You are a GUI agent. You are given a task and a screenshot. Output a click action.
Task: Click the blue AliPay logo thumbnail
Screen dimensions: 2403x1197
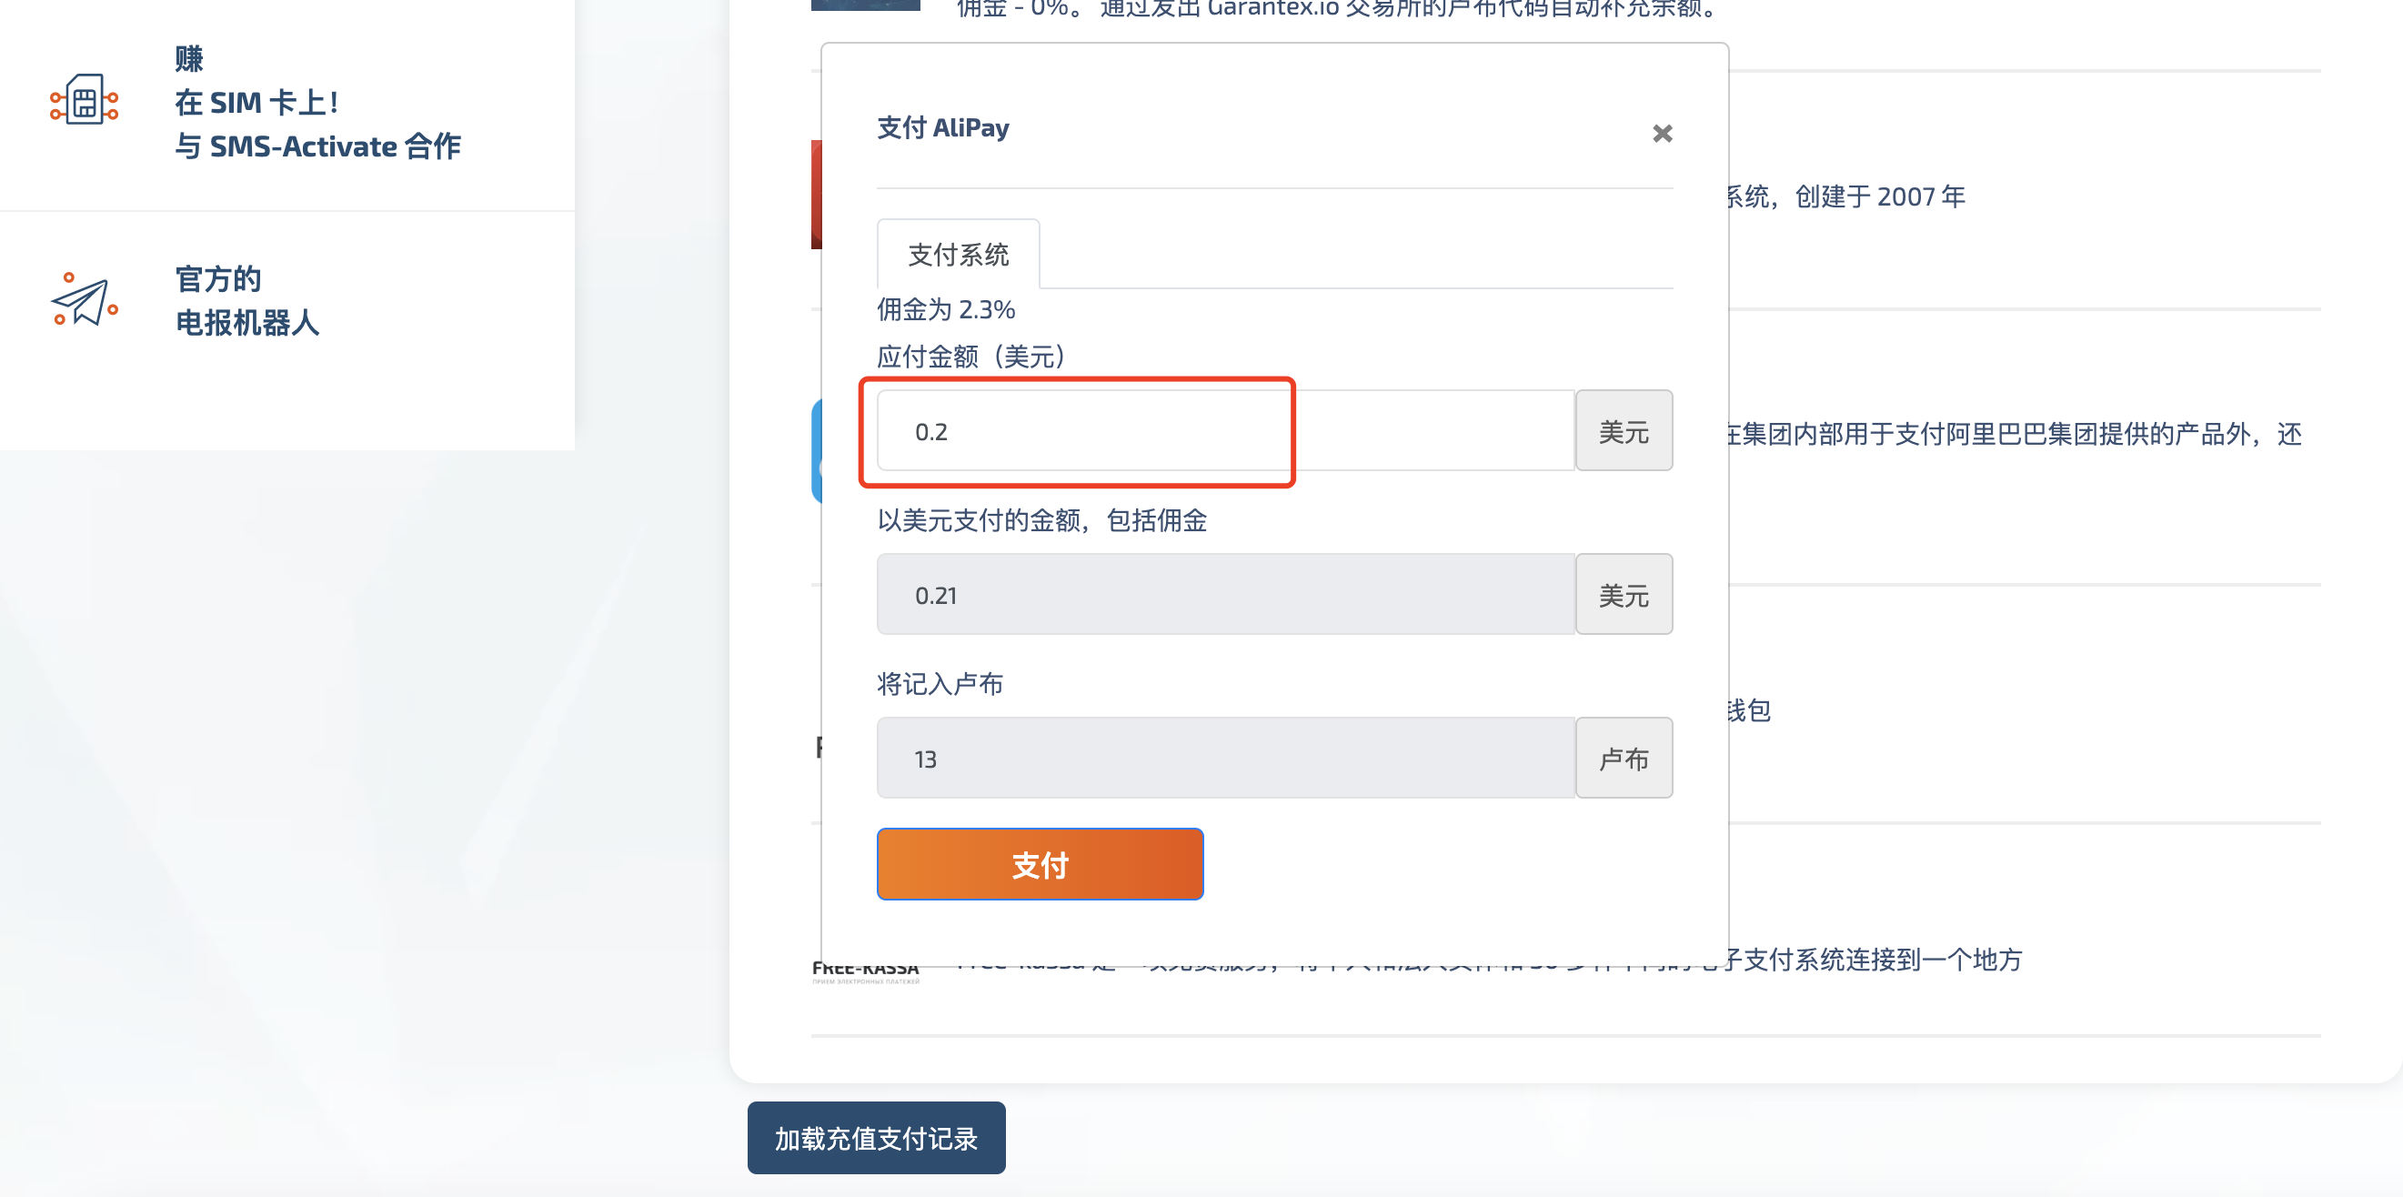click(x=816, y=450)
